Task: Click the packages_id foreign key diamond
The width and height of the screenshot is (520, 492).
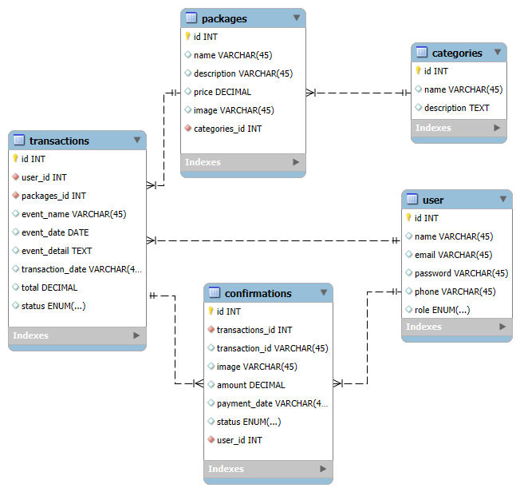Action: (16, 195)
